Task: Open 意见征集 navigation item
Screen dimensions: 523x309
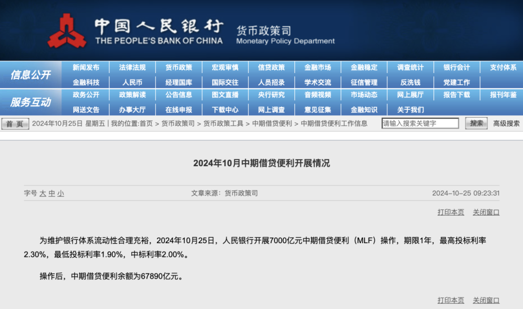Action: point(318,109)
